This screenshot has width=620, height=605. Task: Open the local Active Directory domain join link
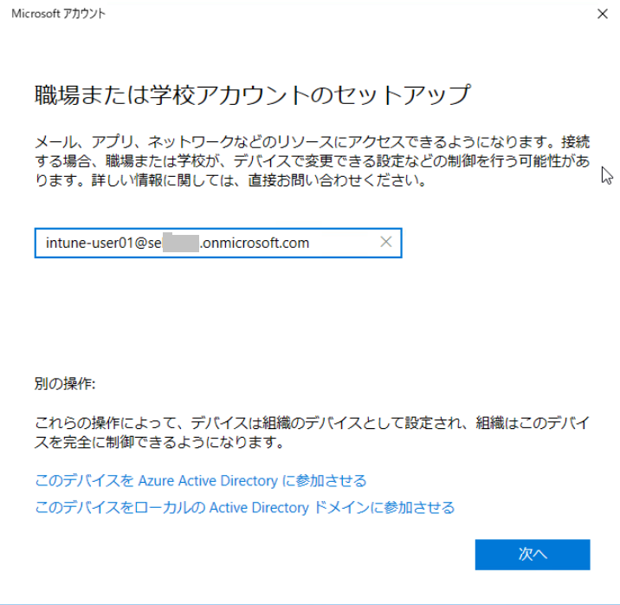pyautogui.click(x=245, y=507)
